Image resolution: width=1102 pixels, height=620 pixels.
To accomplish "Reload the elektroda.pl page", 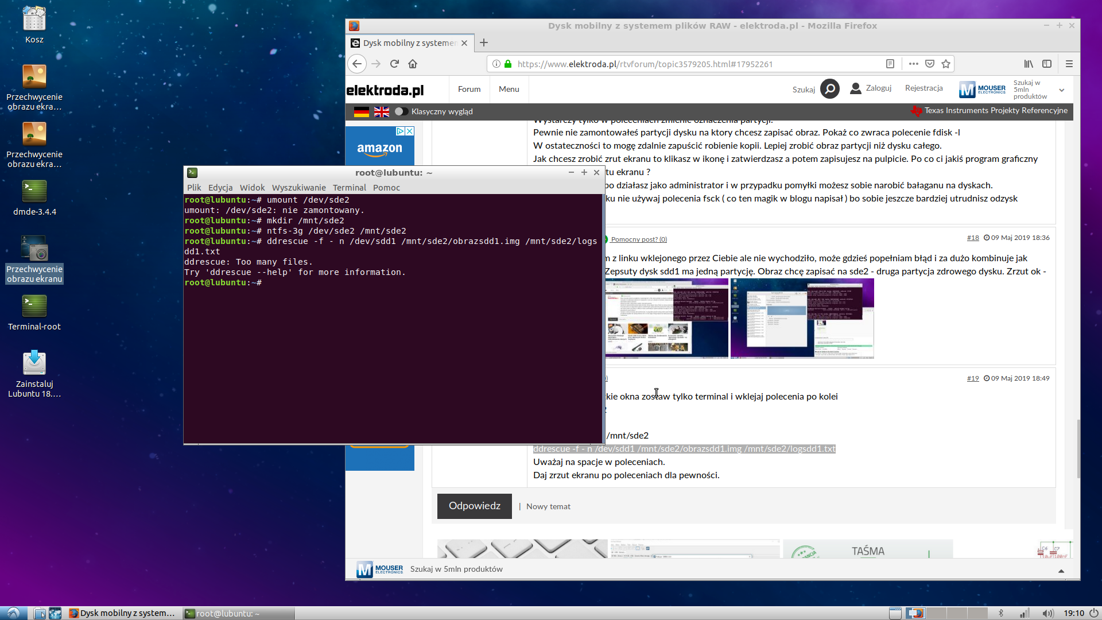I will (x=394, y=64).
